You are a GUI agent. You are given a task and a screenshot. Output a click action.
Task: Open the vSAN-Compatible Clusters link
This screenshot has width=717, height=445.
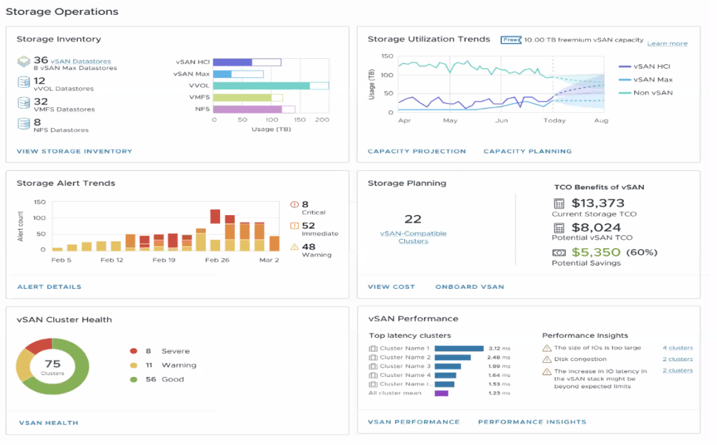coord(413,237)
